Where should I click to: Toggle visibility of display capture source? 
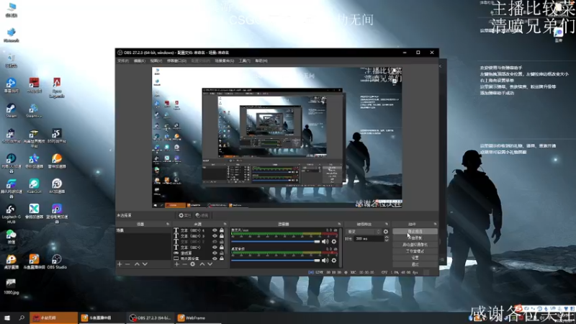pyautogui.click(x=215, y=258)
